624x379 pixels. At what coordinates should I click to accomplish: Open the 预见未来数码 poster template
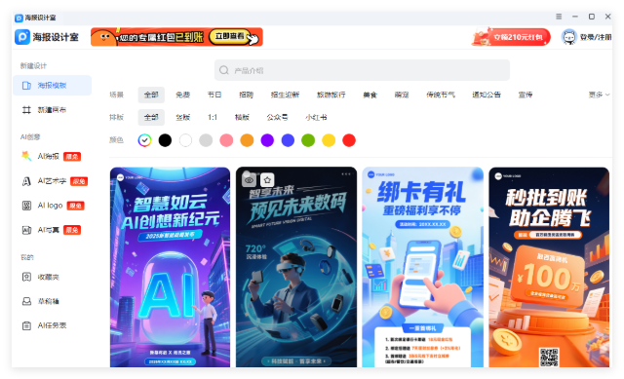pyautogui.click(x=296, y=267)
